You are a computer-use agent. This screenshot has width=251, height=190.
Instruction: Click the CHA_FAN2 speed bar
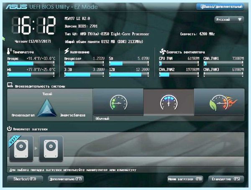coord(179,75)
